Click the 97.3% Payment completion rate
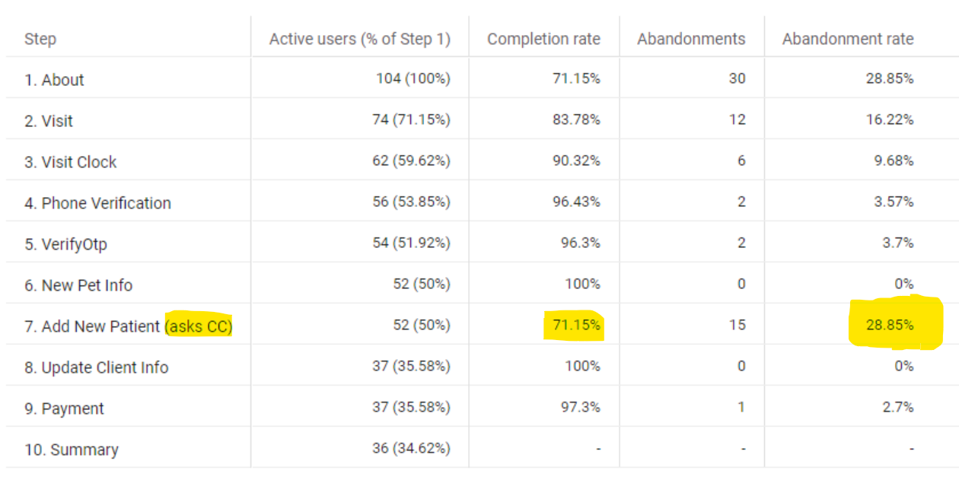Screen dimensions: 959x477 [x=581, y=407]
